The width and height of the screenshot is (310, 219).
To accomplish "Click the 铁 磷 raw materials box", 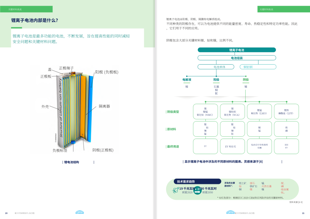I will point(286,129).
